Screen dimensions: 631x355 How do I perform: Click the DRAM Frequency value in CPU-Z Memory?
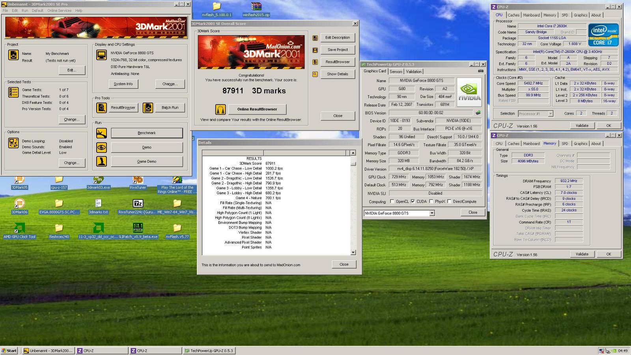click(569, 181)
